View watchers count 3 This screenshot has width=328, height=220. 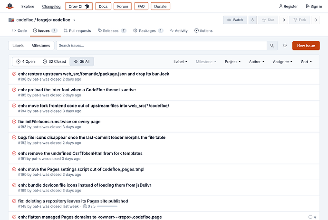252,20
